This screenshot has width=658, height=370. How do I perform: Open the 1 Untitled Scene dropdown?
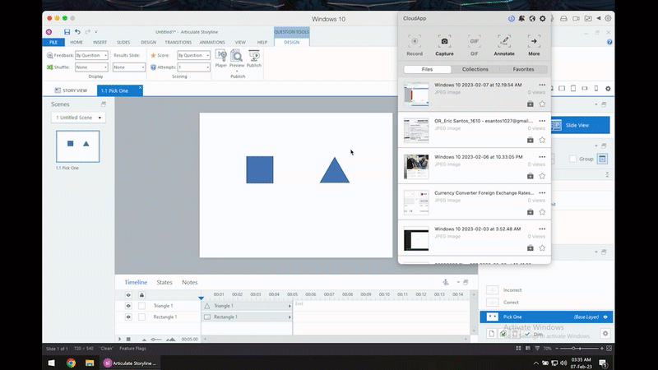tap(79, 118)
